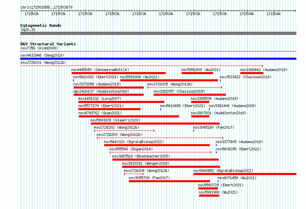Click the chr3:171502658..171503679 coordinate text
The height and width of the screenshot is (209, 306).
pyautogui.click(x=46, y=7)
